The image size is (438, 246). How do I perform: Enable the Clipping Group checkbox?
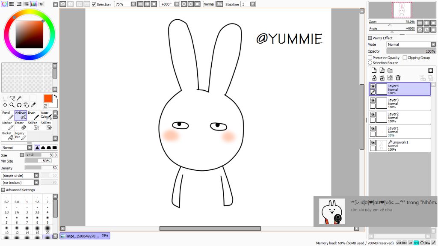click(405, 57)
